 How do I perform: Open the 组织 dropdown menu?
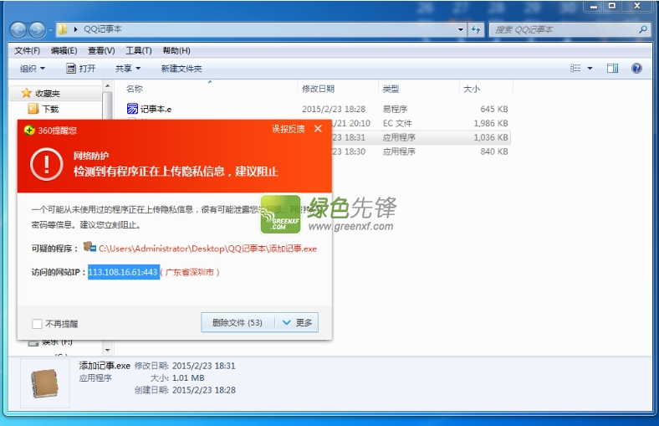pyautogui.click(x=33, y=68)
